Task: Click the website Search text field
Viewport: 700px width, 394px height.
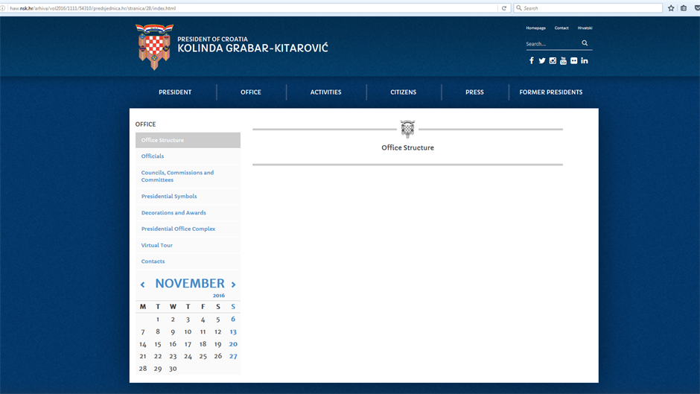Action: 551,44
